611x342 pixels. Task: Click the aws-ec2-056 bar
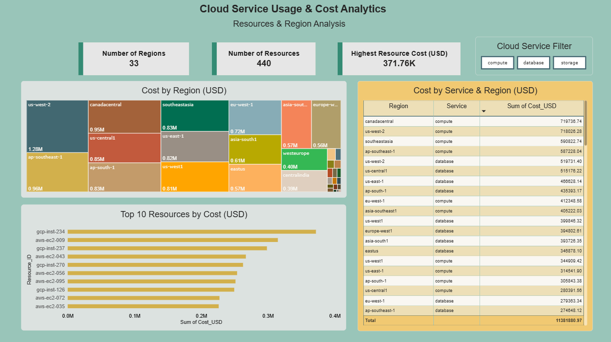[x=153, y=273]
